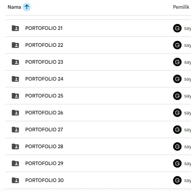Screen dimensions: 191x191
Task: Click the shared folder icon for PORTOFOLIO 26
Action: tap(15, 113)
